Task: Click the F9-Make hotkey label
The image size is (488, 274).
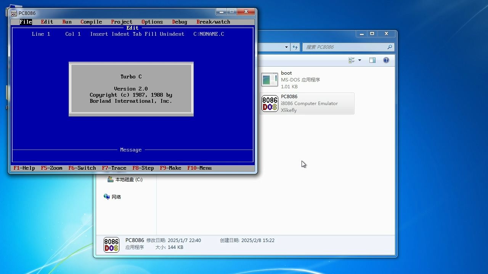Action: pyautogui.click(x=171, y=168)
